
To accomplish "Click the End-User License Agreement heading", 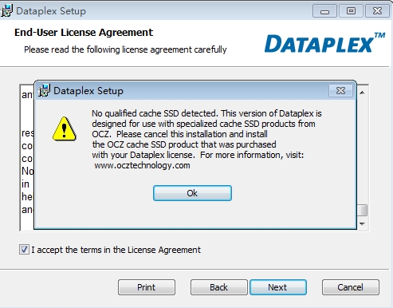I will (x=84, y=33).
